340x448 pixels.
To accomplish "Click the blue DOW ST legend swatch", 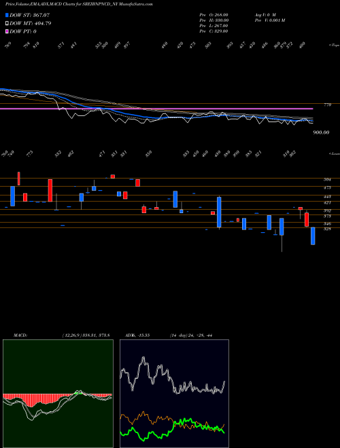I will (7, 15).
